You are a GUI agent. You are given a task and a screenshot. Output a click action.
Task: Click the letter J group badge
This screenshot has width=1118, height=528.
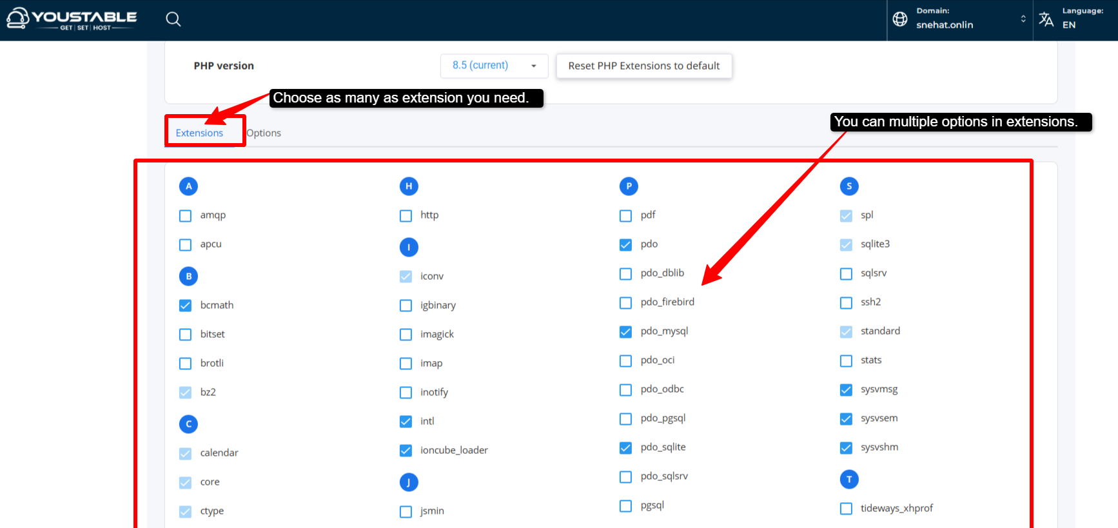click(409, 482)
